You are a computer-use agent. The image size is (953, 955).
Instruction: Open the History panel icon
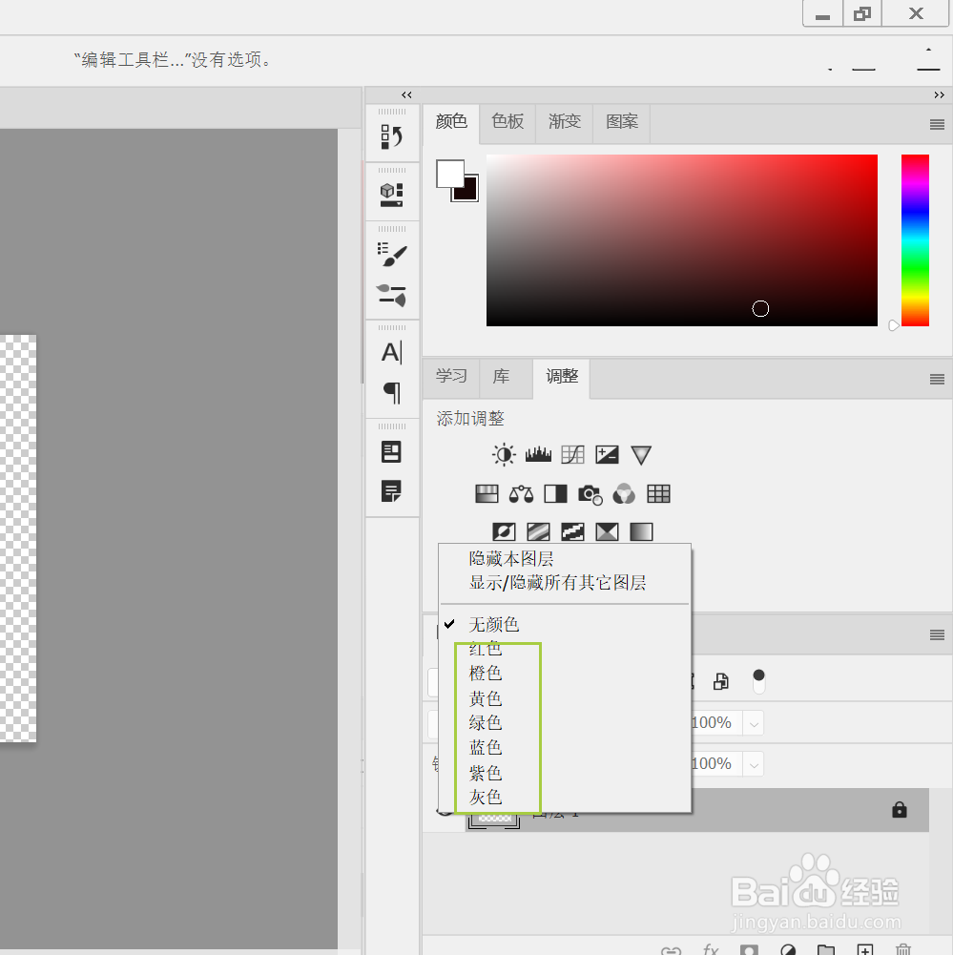point(391,136)
